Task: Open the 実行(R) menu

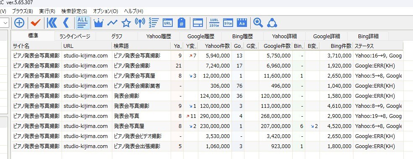Action: [x=47, y=11]
